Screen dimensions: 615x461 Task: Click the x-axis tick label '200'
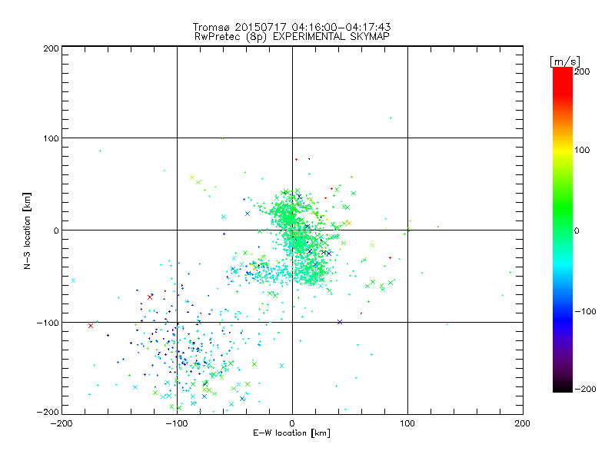click(x=523, y=424)
